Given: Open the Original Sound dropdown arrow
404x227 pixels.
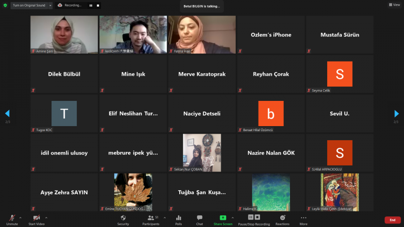Looking at the screenshot, I should click(x=50, y=6).
